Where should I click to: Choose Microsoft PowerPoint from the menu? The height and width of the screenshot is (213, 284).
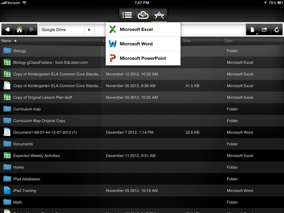[143, 58]
